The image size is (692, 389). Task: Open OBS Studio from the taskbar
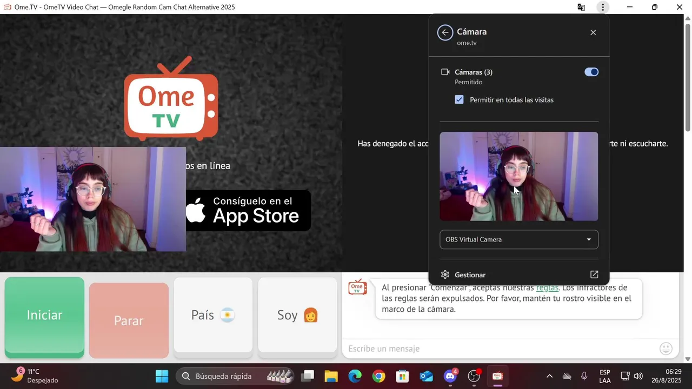(x=474, y=376)
